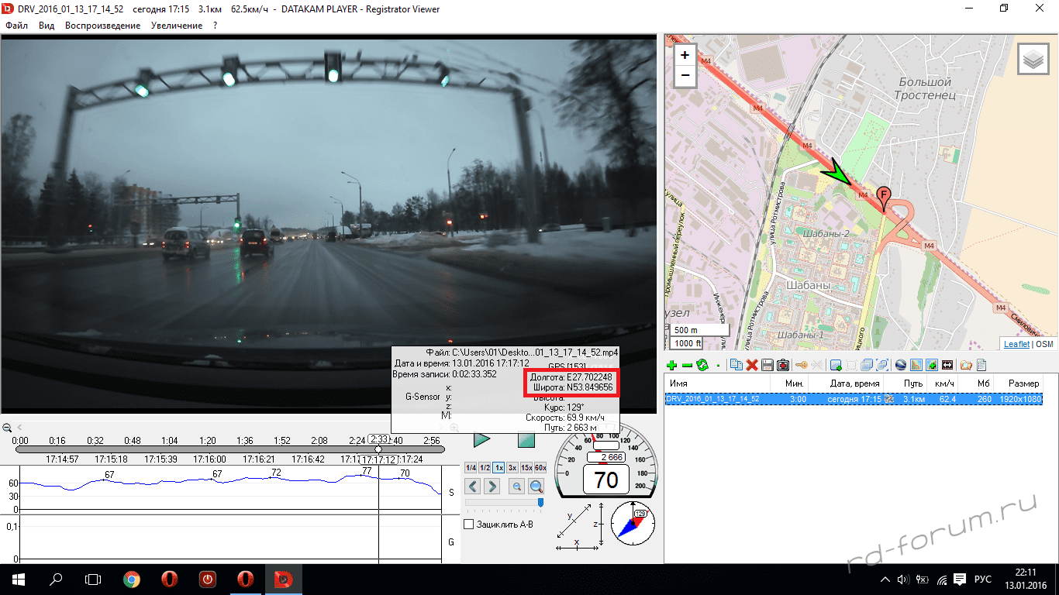
Task: Click the globe Google Earth icon
Action: [901, 365]
